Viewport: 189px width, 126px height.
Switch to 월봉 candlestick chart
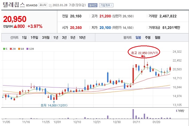pos(157,37)
